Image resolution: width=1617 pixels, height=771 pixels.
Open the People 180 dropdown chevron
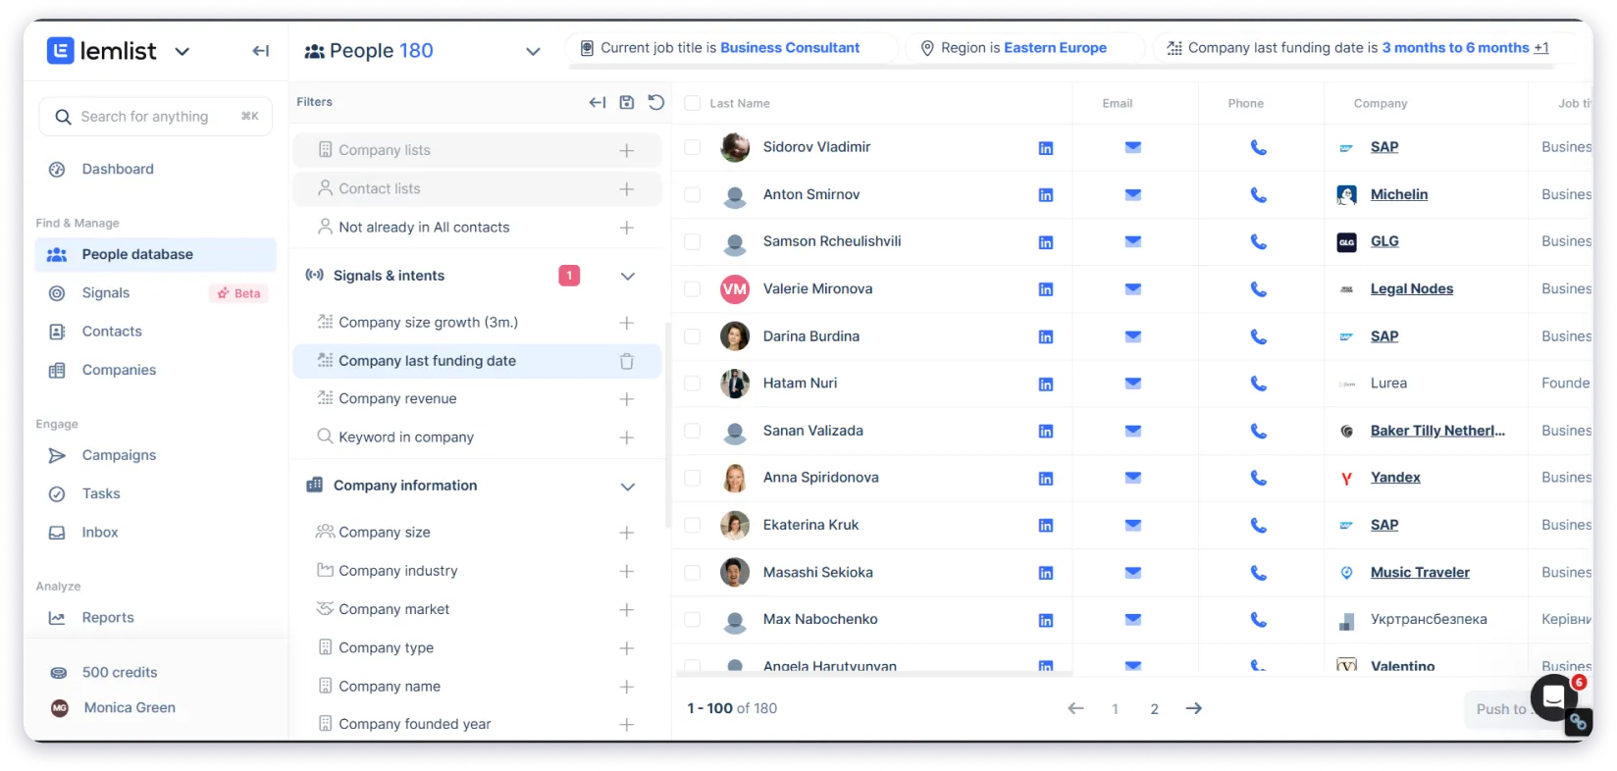(533, 51)
